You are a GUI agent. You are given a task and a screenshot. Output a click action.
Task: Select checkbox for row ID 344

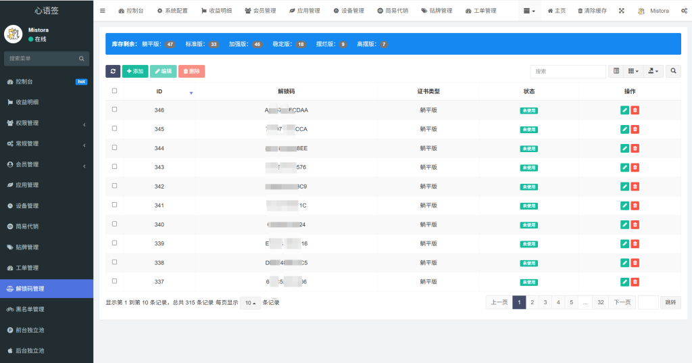click(114, 147)
